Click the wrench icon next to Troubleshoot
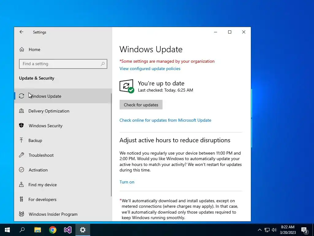Viewport: 314px width, 236px height. pyautogui.click(x=21, y=155)
